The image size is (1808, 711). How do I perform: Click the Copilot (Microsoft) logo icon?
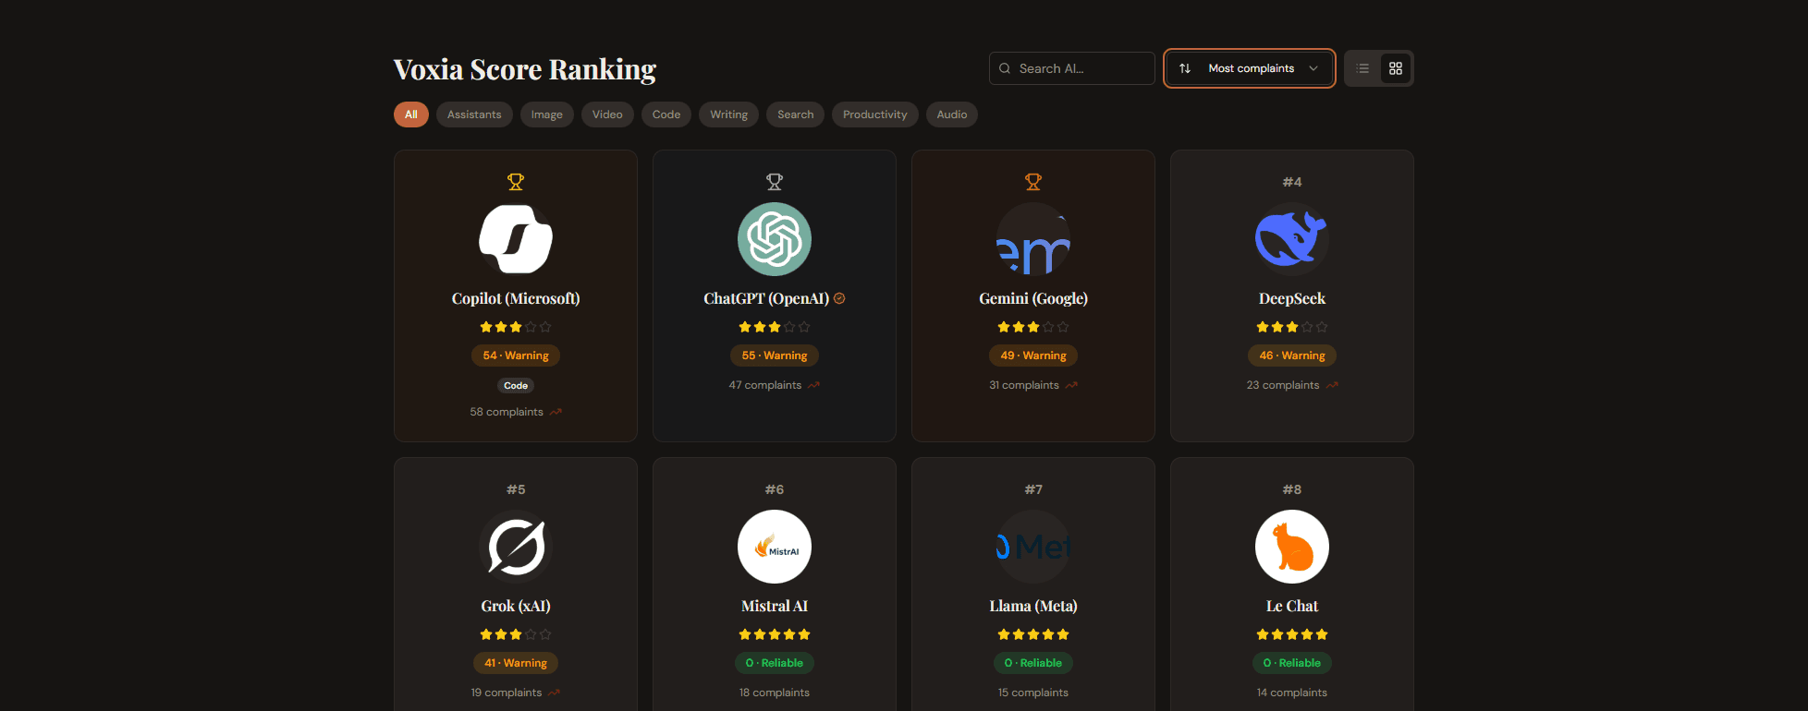516,239
